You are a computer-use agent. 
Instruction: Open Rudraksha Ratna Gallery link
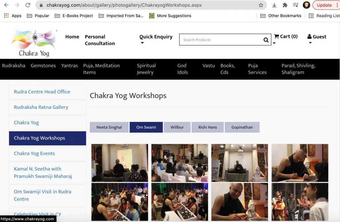(47, 107)
